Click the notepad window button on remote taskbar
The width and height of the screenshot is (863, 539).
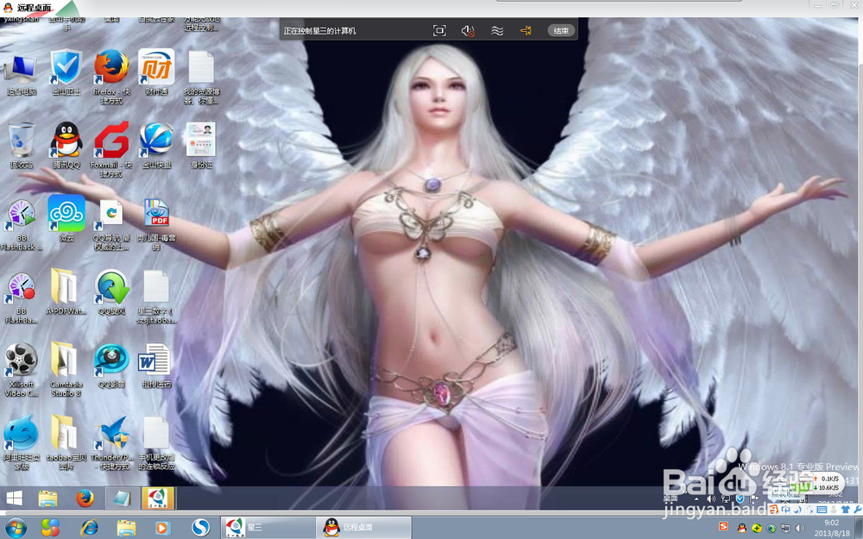[x=122, y=498]
